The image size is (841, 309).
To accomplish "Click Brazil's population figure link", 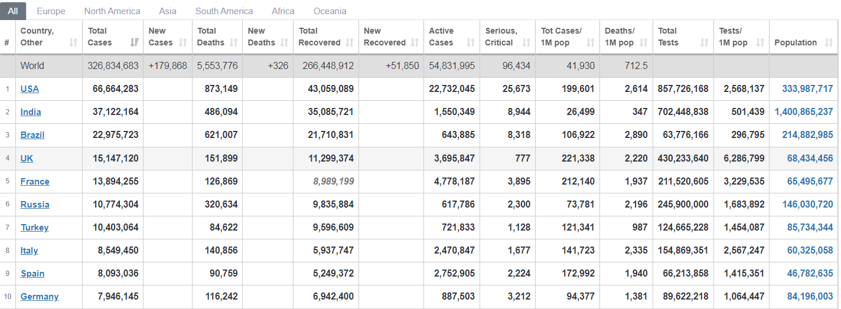I will pyautogui.click(x=807, y=135).
